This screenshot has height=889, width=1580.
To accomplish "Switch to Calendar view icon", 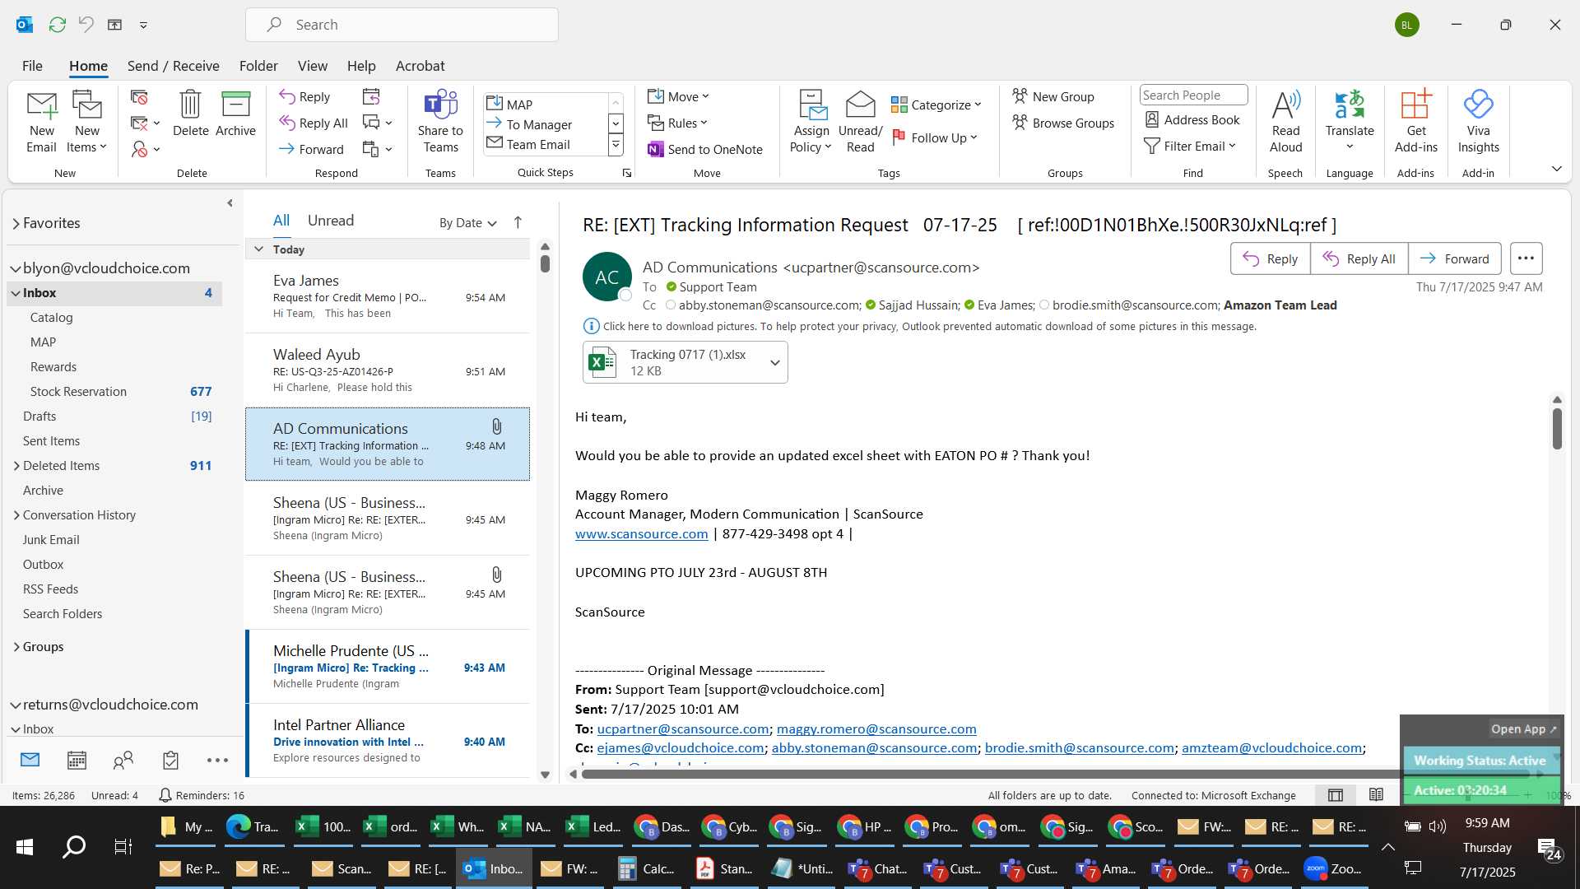I will click(77, 761).
